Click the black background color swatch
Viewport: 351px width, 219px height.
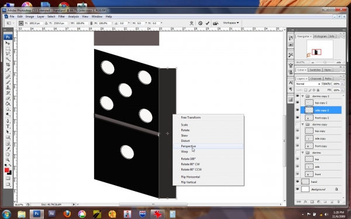point(9,173)
